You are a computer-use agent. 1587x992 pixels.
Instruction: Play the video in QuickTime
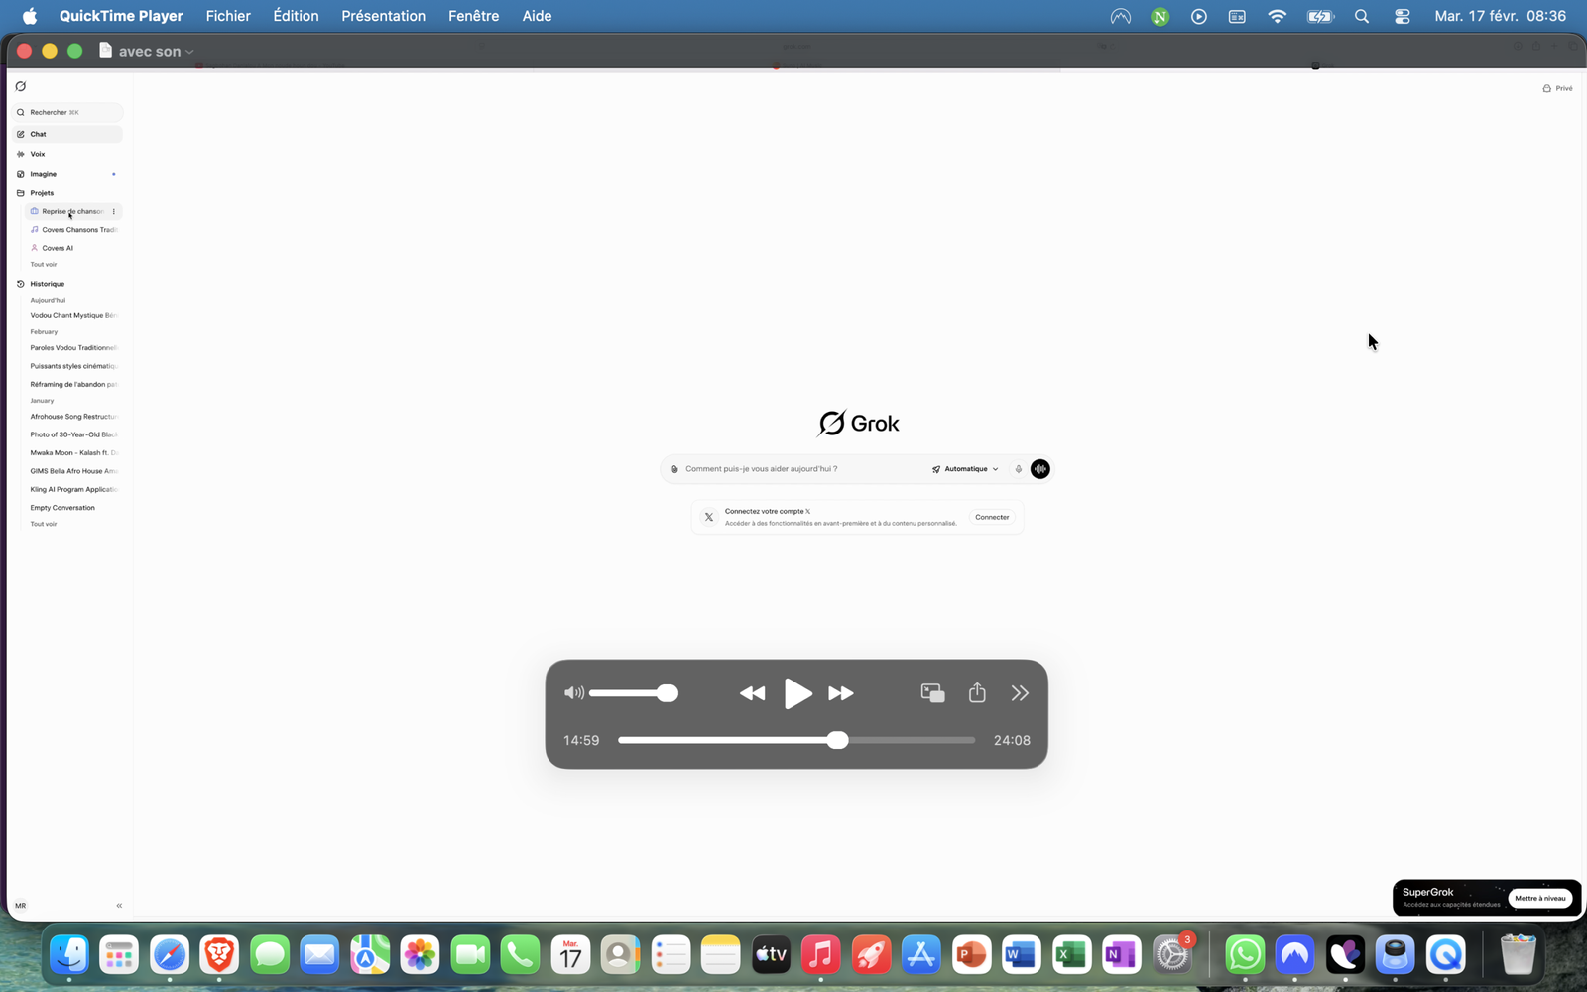(797, 693)
